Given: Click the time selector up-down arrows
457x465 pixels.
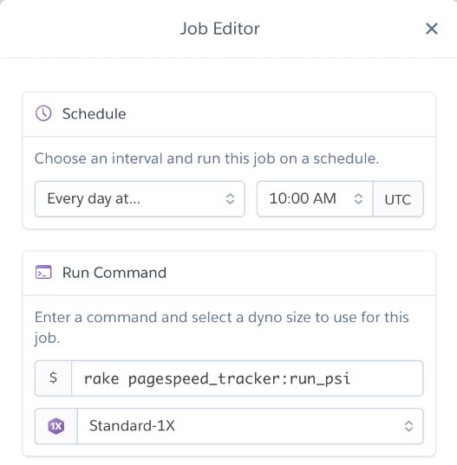Looking at the screenshot, I should pos(358,198).
